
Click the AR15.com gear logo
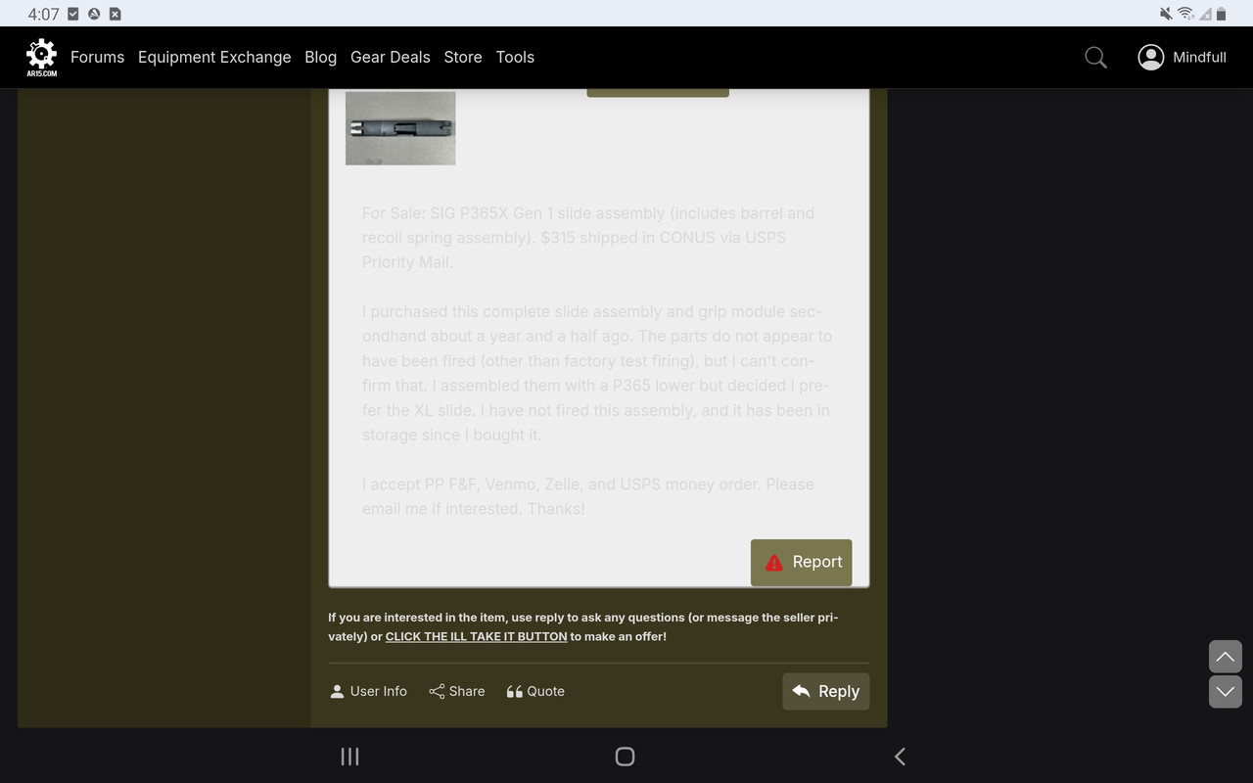click(x=41, y=57)
